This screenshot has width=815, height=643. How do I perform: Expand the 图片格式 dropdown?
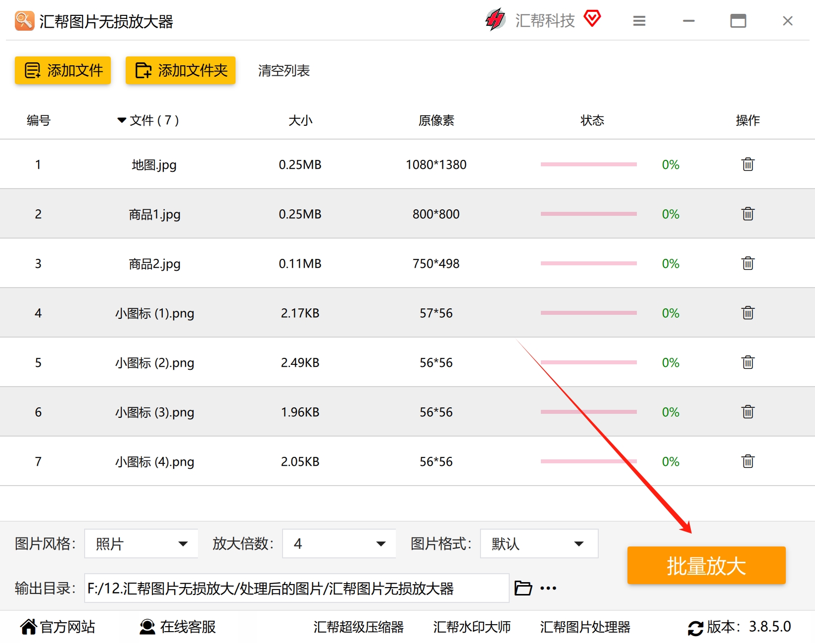point(539,544)
